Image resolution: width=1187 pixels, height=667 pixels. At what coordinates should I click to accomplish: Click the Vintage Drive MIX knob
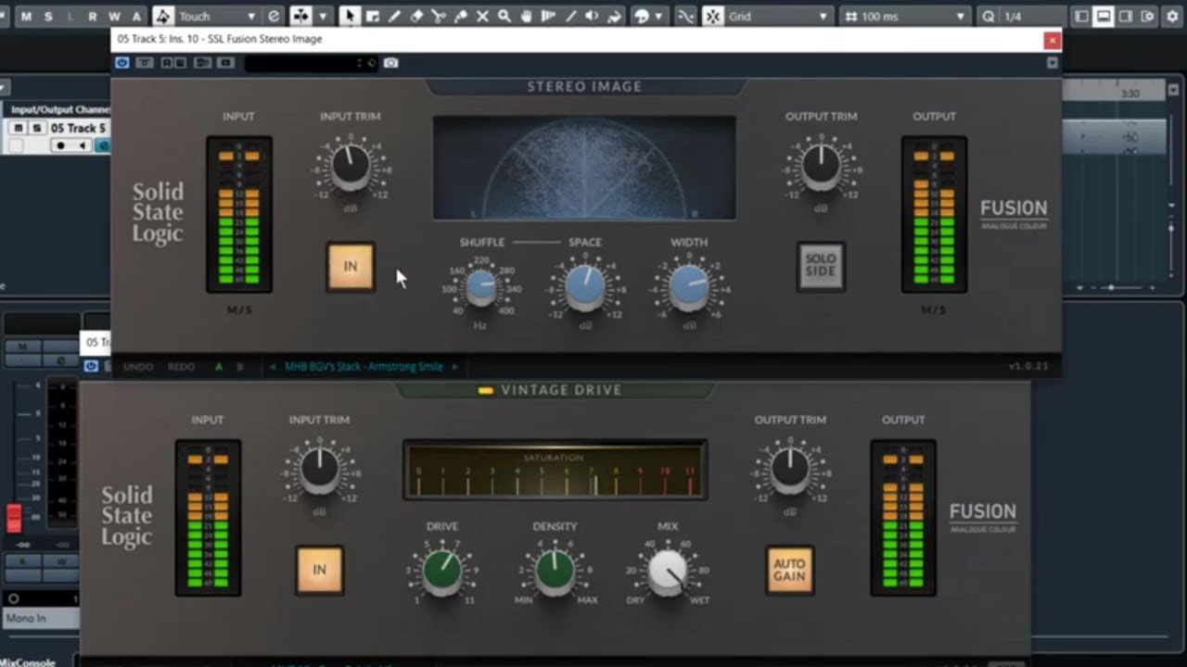(x=668, y=572)
